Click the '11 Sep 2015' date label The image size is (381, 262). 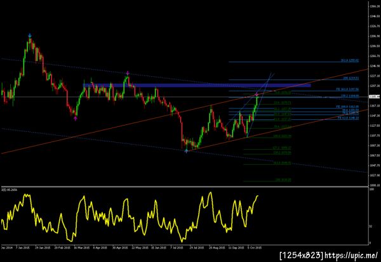coord(236,248)
